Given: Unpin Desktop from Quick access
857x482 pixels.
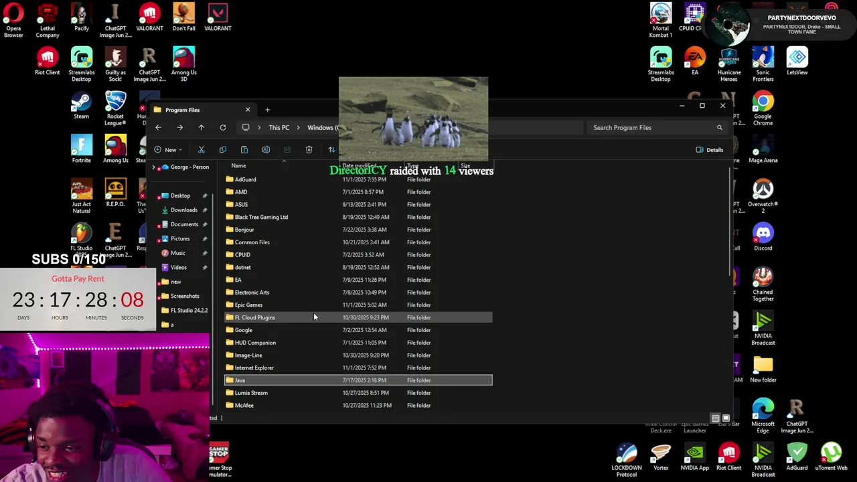Looking at the screenshot, I should click(204, 196).
